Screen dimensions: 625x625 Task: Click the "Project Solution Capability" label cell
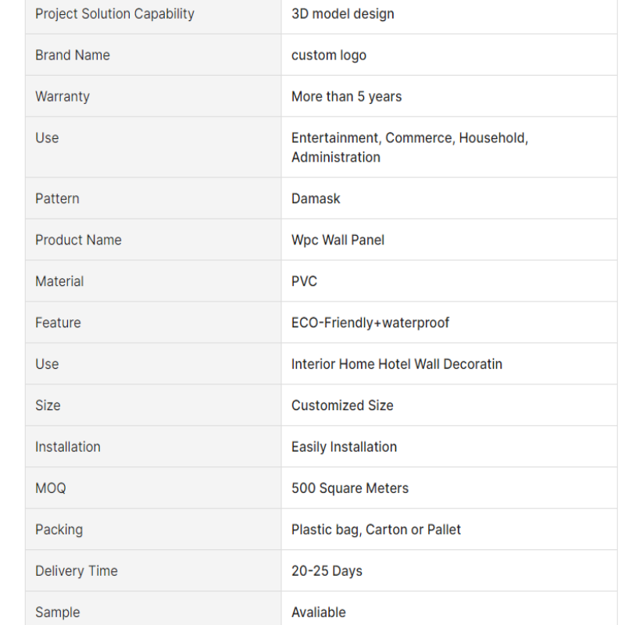pos(115,14)
